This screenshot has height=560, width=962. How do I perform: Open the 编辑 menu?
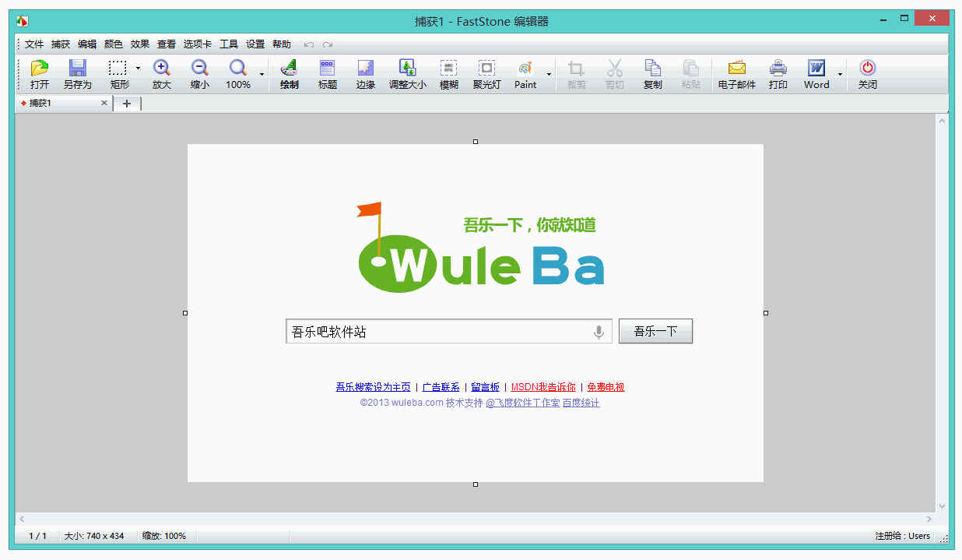click(87, 44)
